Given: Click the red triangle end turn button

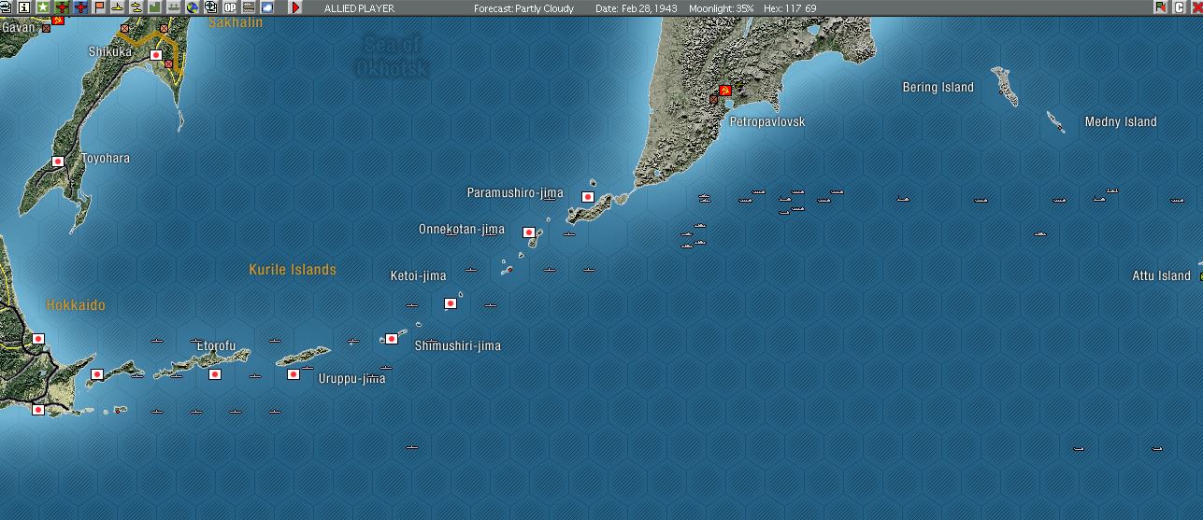Looking at the screenshot, I should 296,7.
